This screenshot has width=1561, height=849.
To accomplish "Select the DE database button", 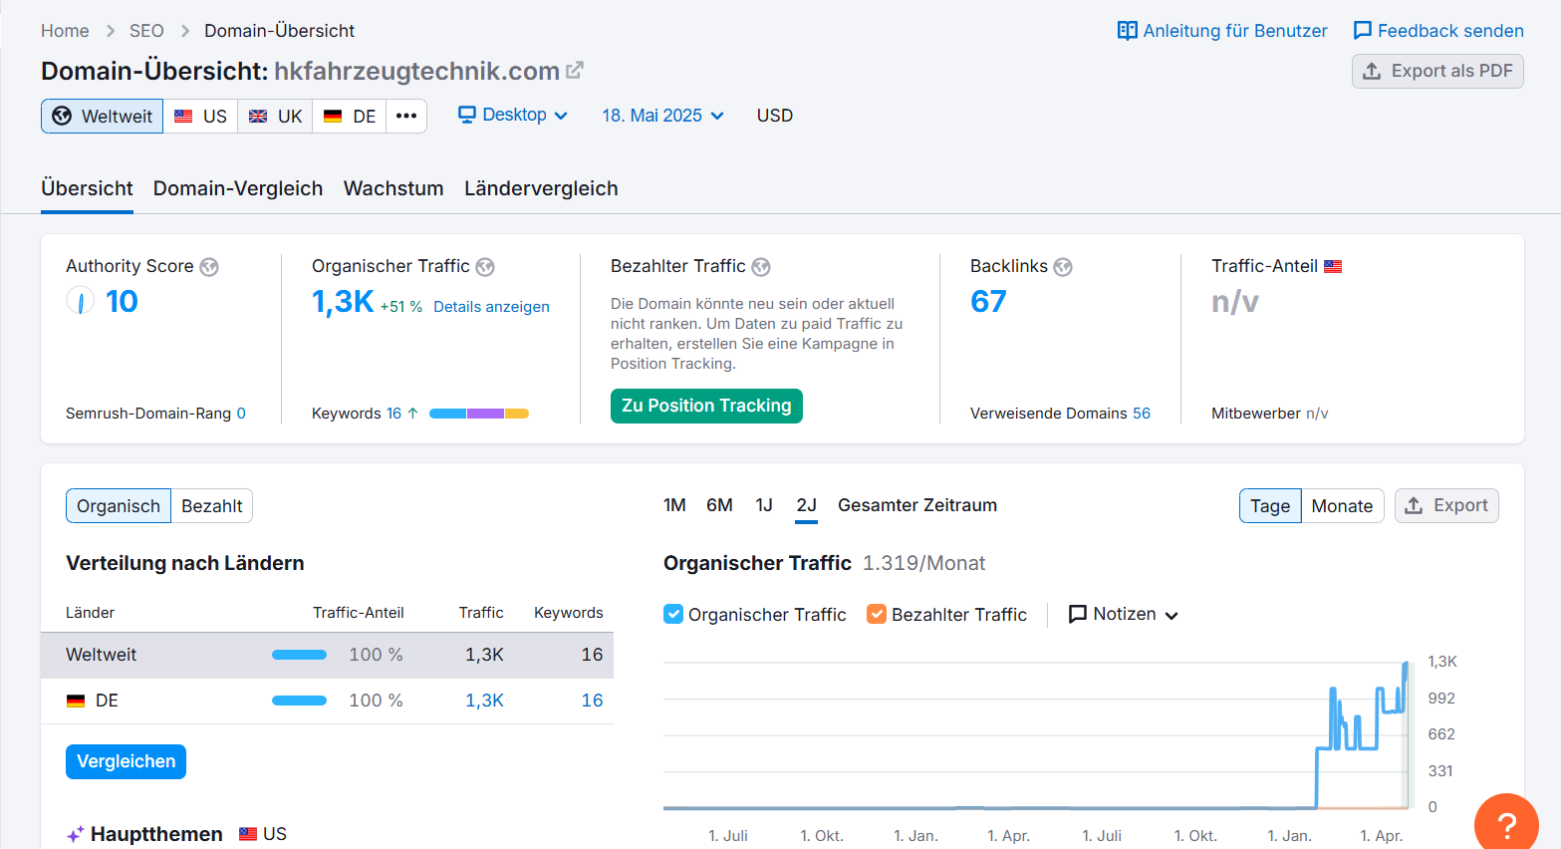I will coord(350,116).
